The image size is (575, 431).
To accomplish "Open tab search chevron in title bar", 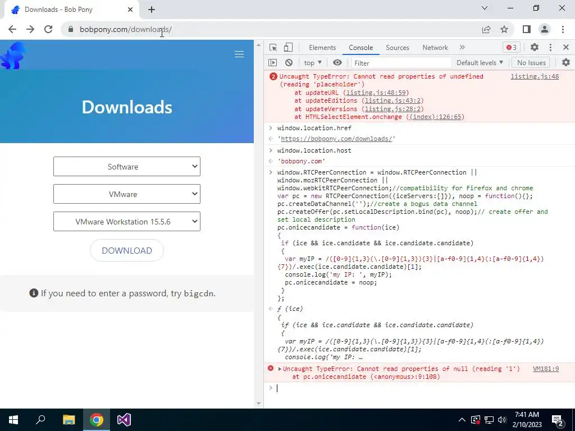I will [485, 8].
